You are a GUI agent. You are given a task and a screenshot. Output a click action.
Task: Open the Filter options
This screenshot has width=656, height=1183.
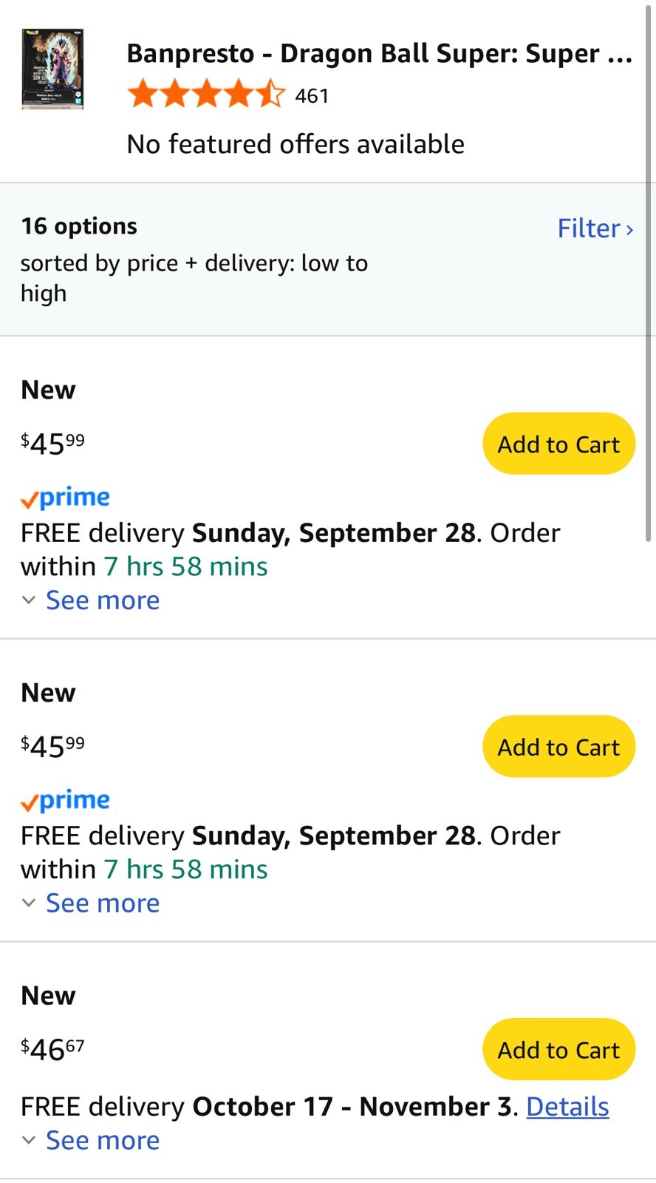coord(589,228)
